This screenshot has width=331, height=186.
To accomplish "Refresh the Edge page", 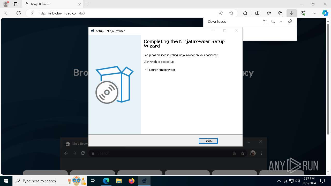I will tap(19, 13).
